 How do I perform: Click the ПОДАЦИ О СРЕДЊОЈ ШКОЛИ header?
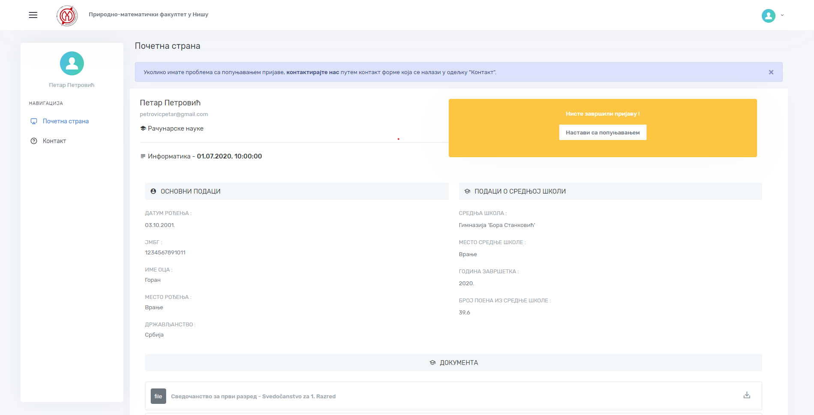[520, 191]
